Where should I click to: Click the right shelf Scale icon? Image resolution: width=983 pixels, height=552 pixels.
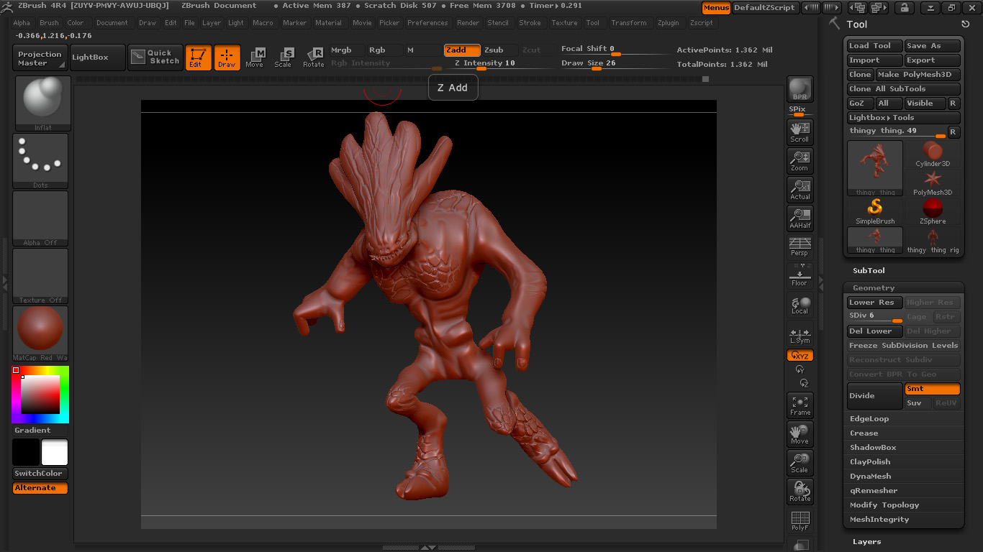click(x=799, y=463)
